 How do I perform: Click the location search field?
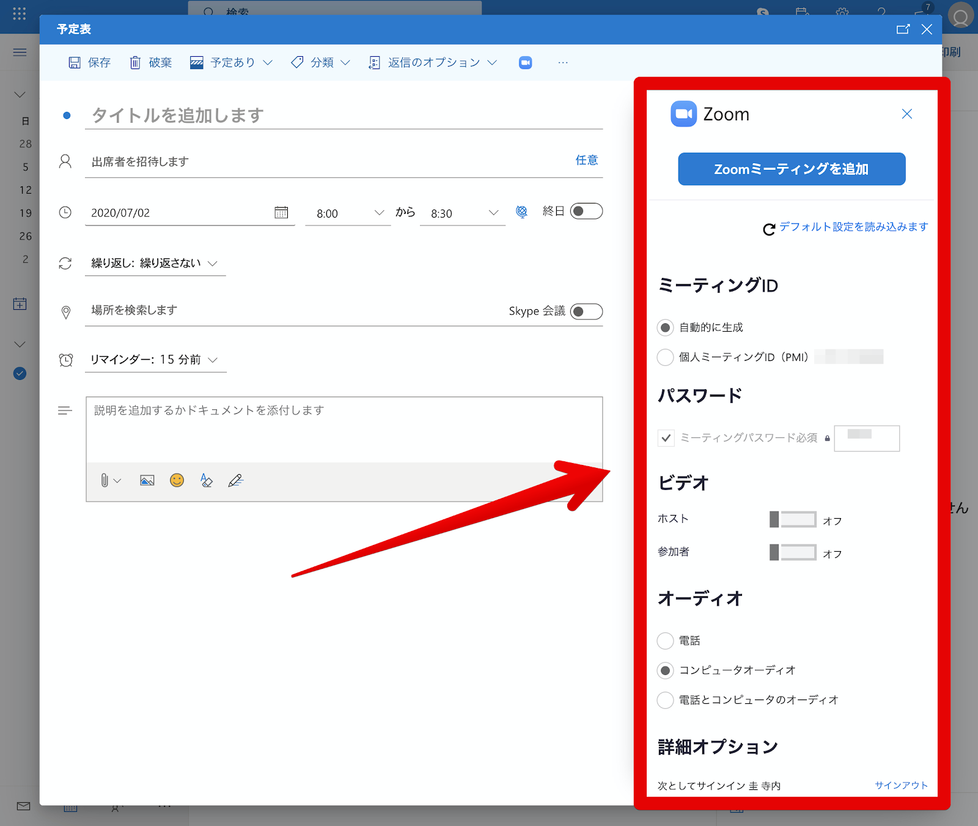tap(293, 310)
